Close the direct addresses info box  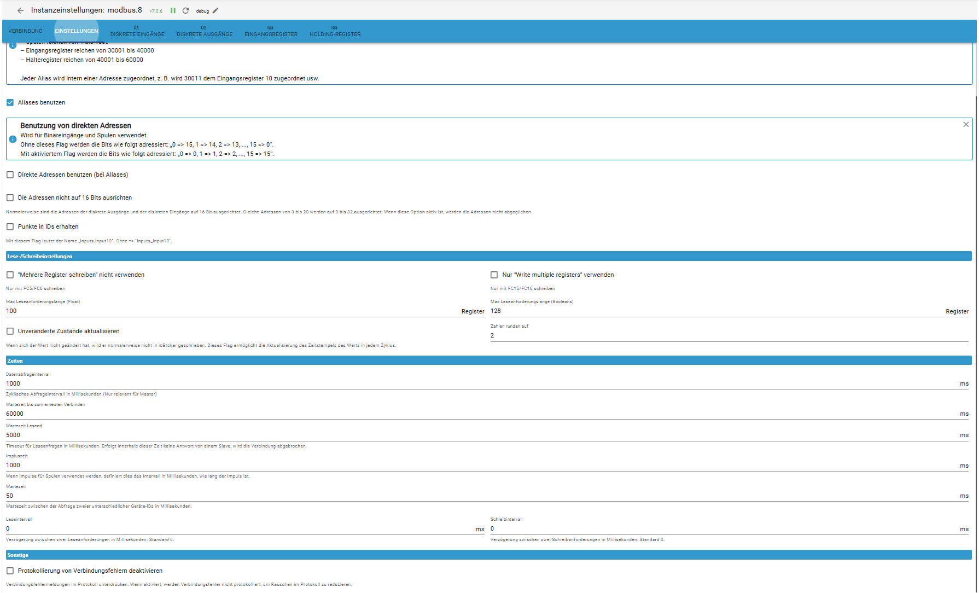(966, 125)
